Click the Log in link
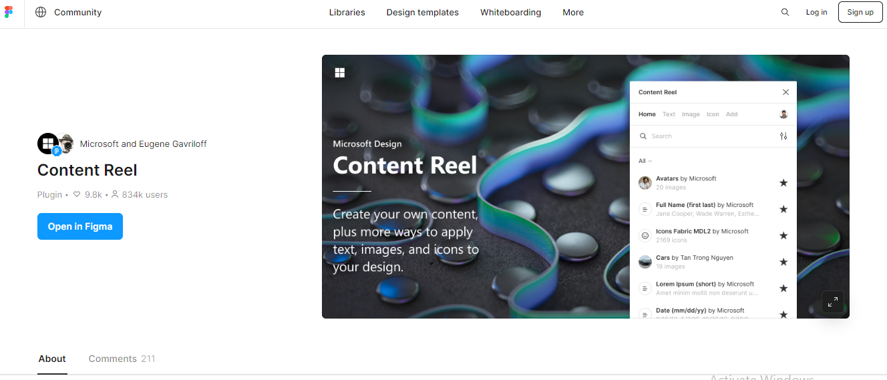Image resolution: width=887 pixels, height=380 pixels. 816,12
